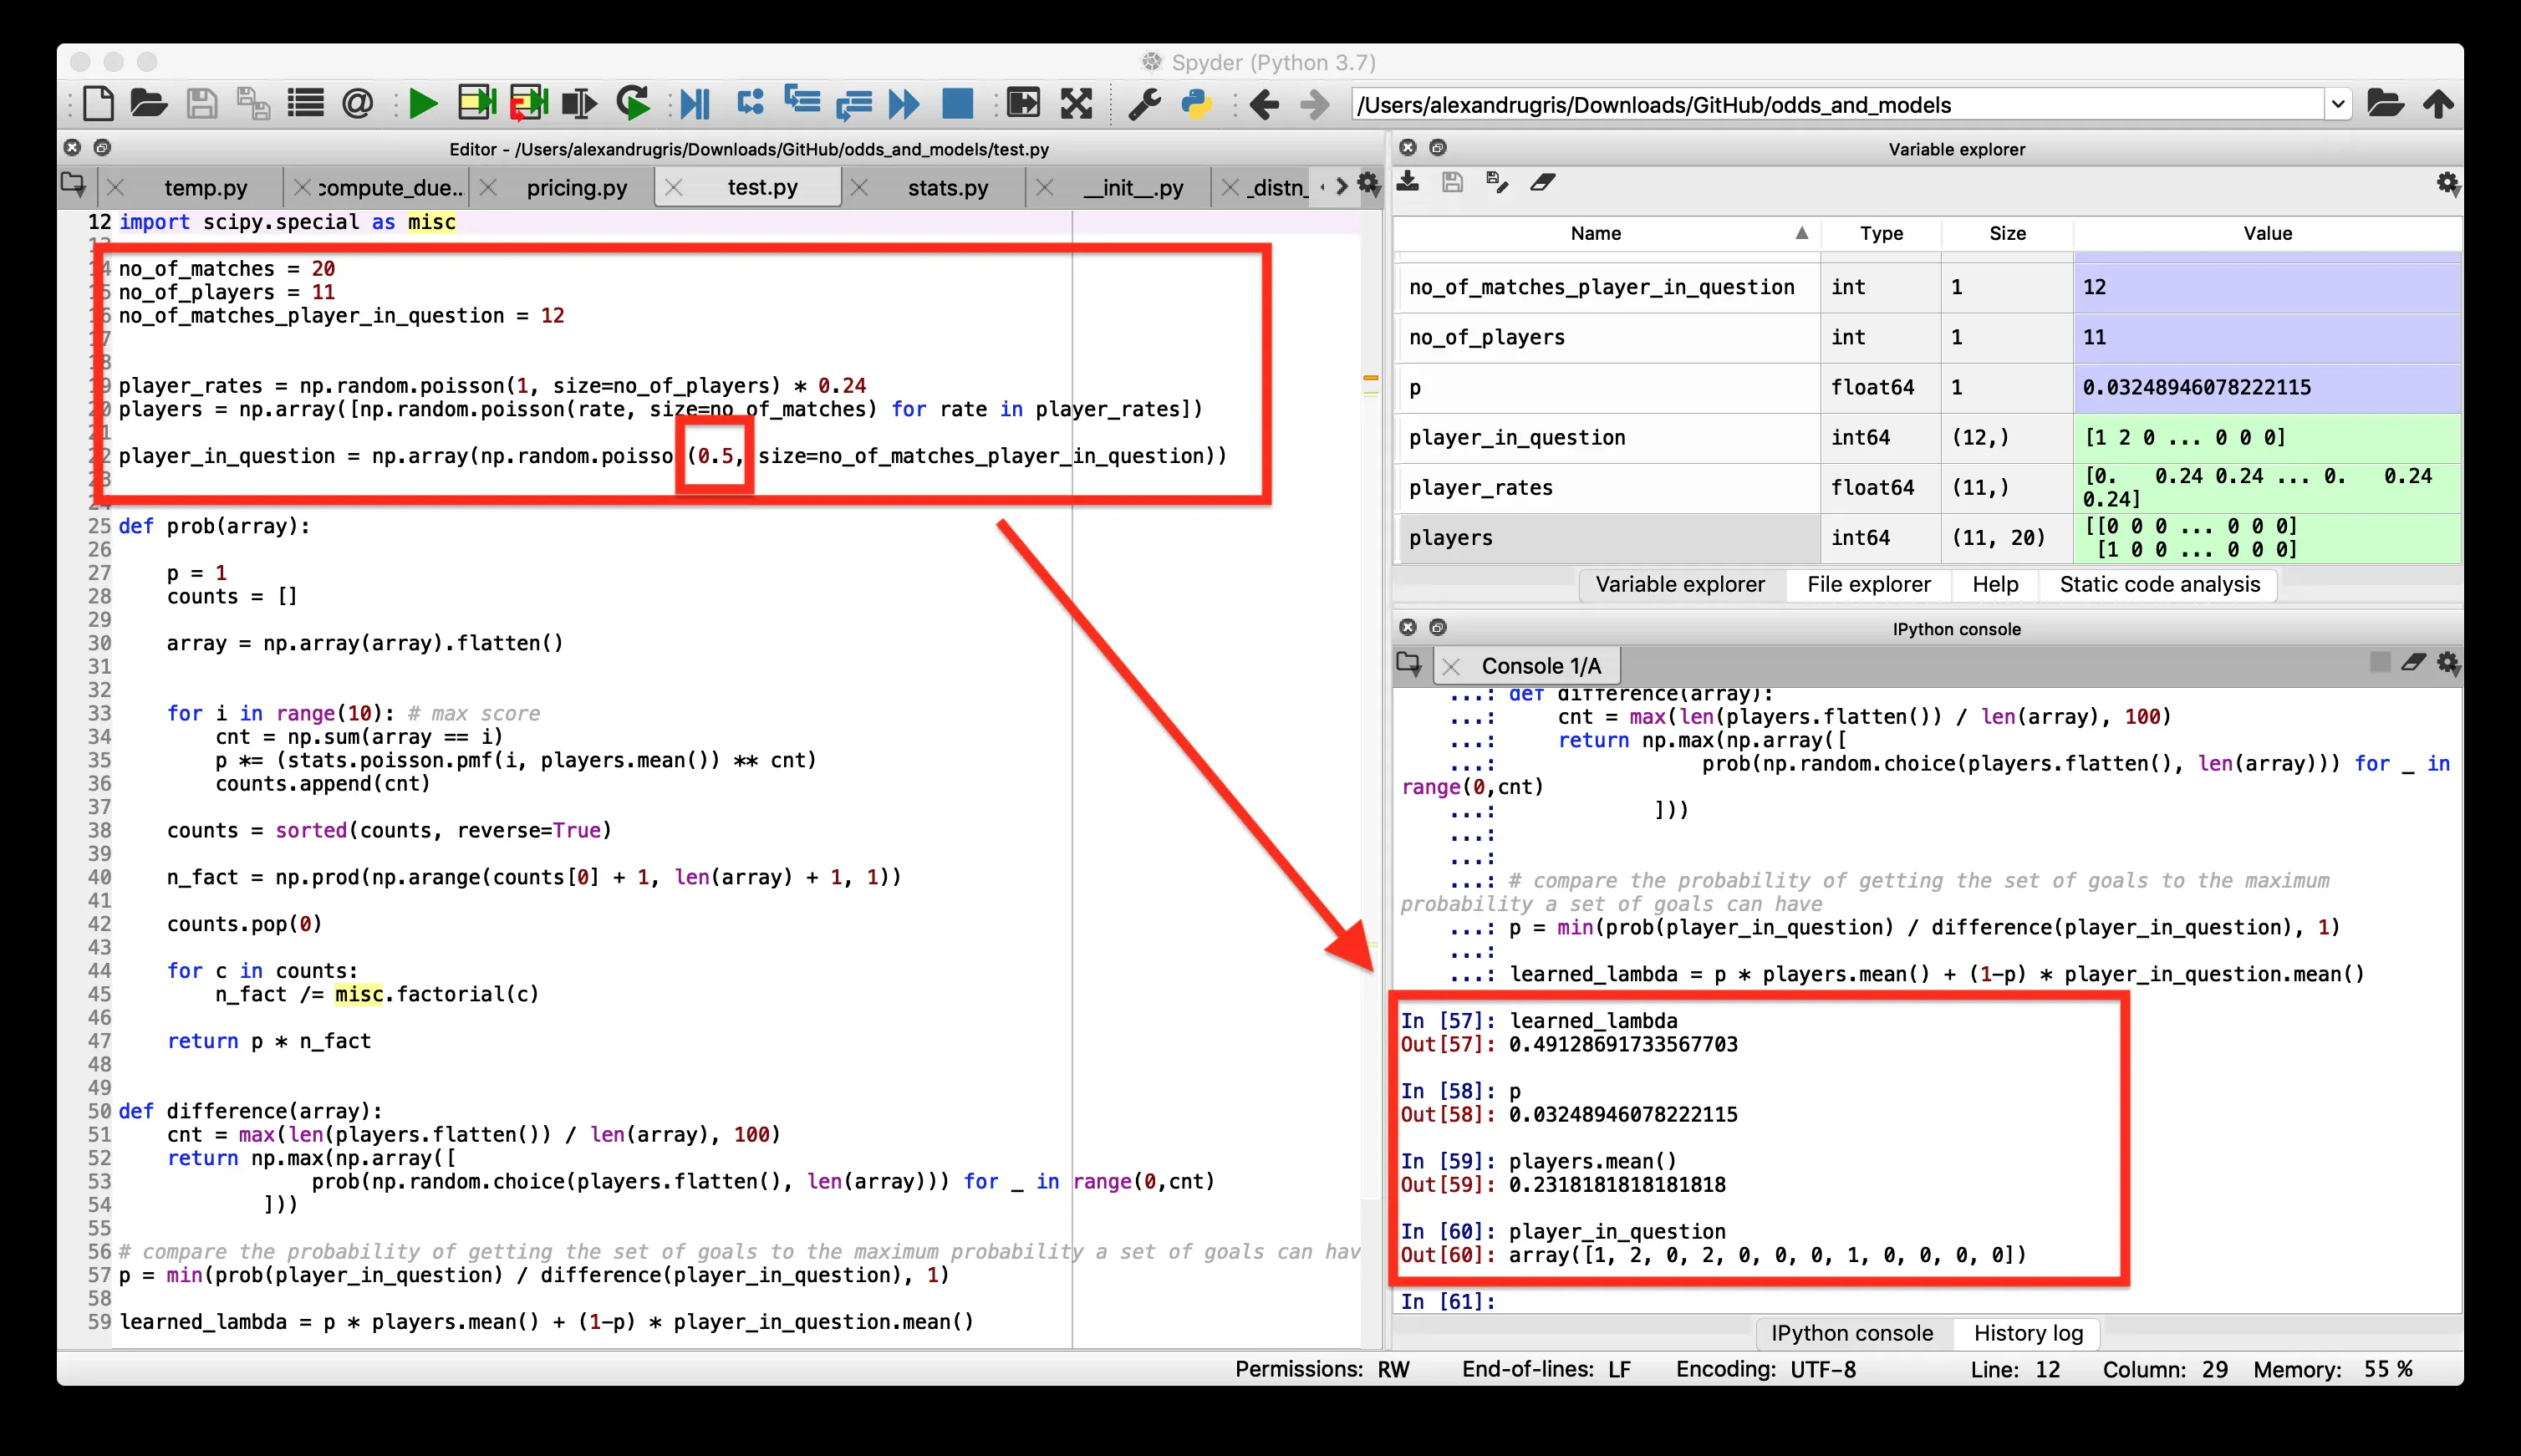The height and width of the screenshot is (1456, 2521).
Task: Open editor options gear menu
Action: tap(1368, 184)
